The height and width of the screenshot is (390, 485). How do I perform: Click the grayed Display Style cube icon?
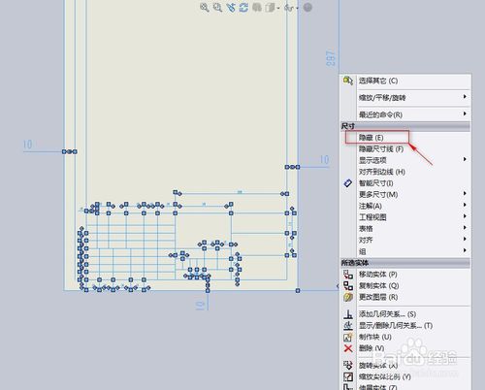coord(270,8)
